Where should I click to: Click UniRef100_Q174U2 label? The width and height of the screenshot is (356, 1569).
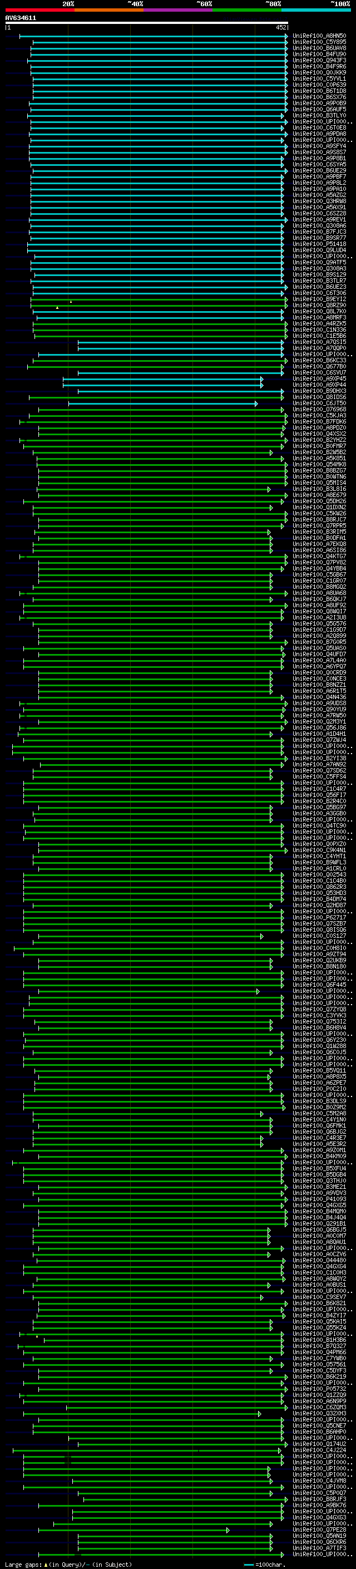click(319, 1444)
